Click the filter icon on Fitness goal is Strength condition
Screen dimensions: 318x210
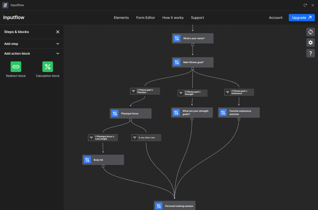pyautogui.click(x=181, y=93)
